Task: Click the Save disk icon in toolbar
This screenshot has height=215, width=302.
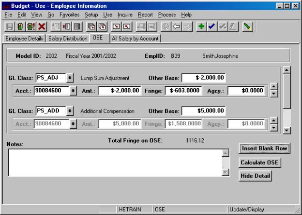Action: pos(10,27)
